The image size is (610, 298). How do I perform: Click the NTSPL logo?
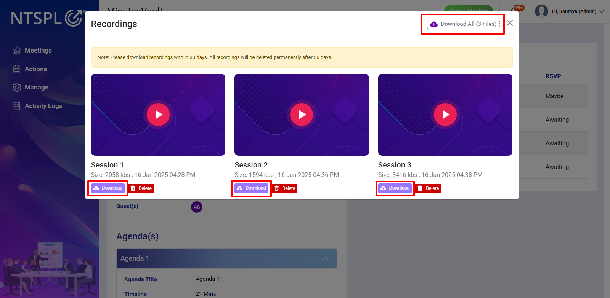(x=48, y=18)
